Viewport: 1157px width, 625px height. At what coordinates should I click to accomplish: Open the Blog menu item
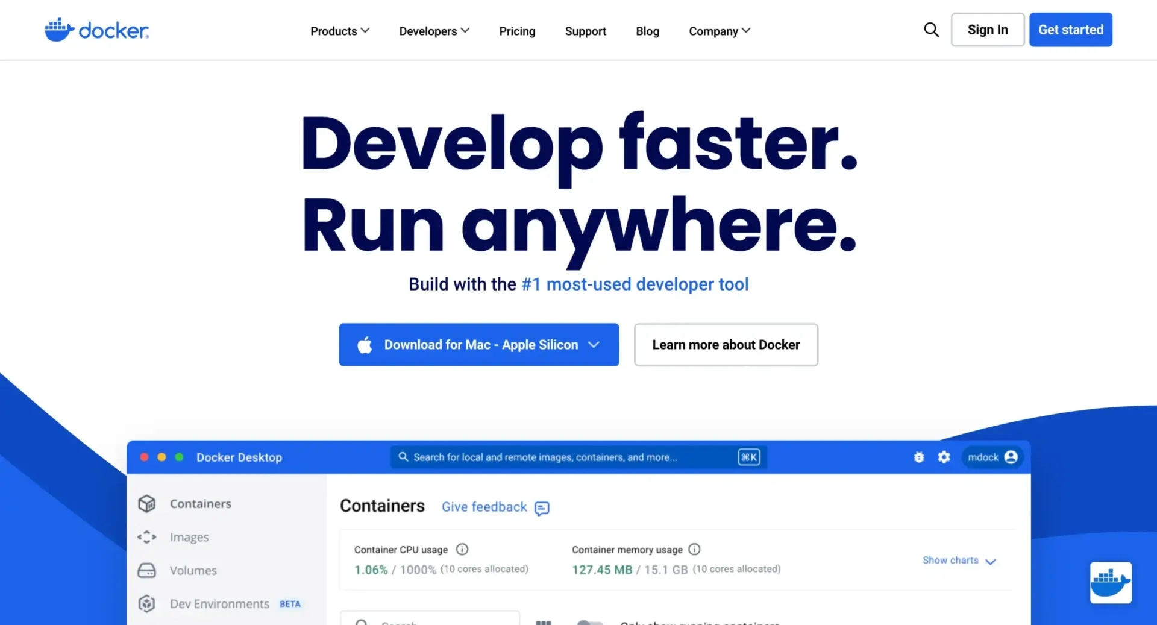[647, 31]
